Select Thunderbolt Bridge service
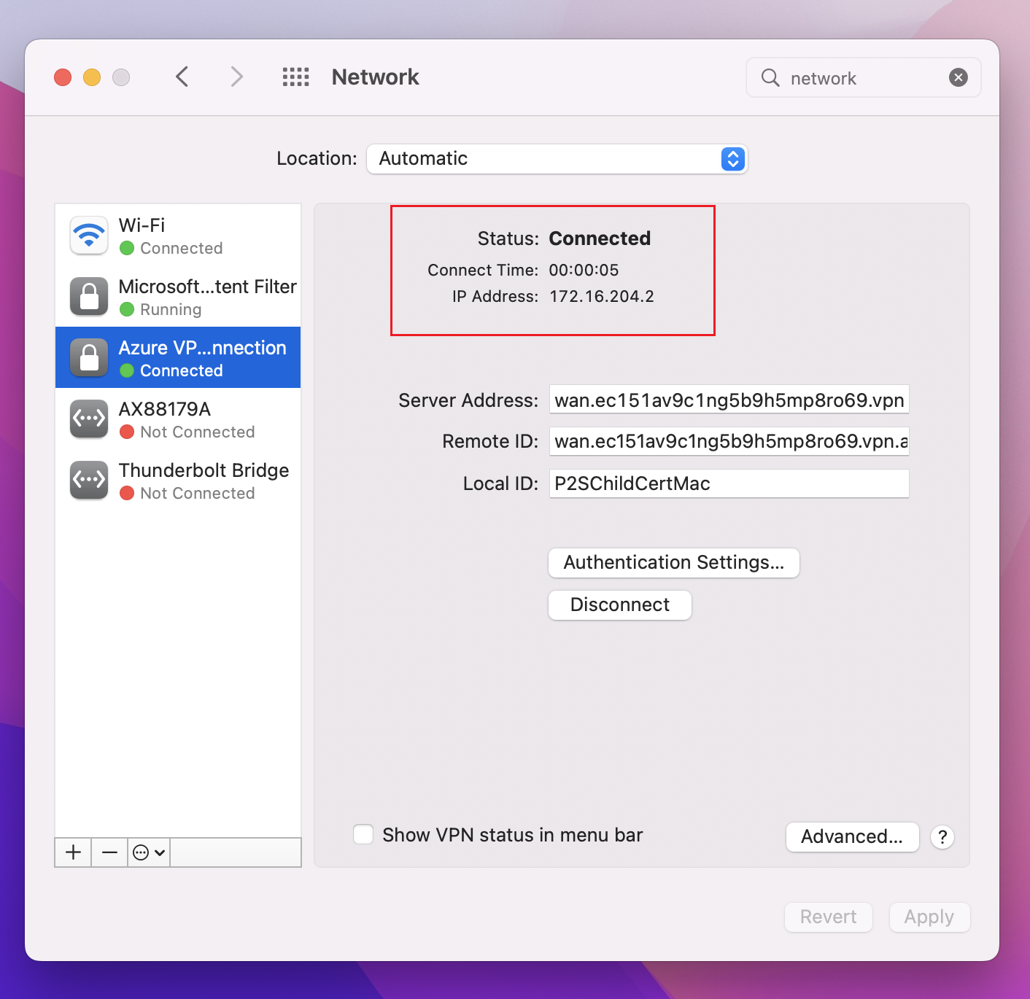1030x999 pixels. point(178,481)
